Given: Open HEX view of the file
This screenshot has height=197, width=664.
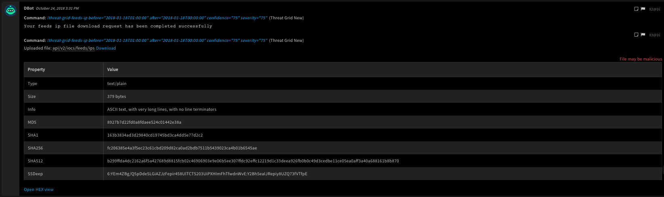Looking at the screenshot, I should coord(39,190).
